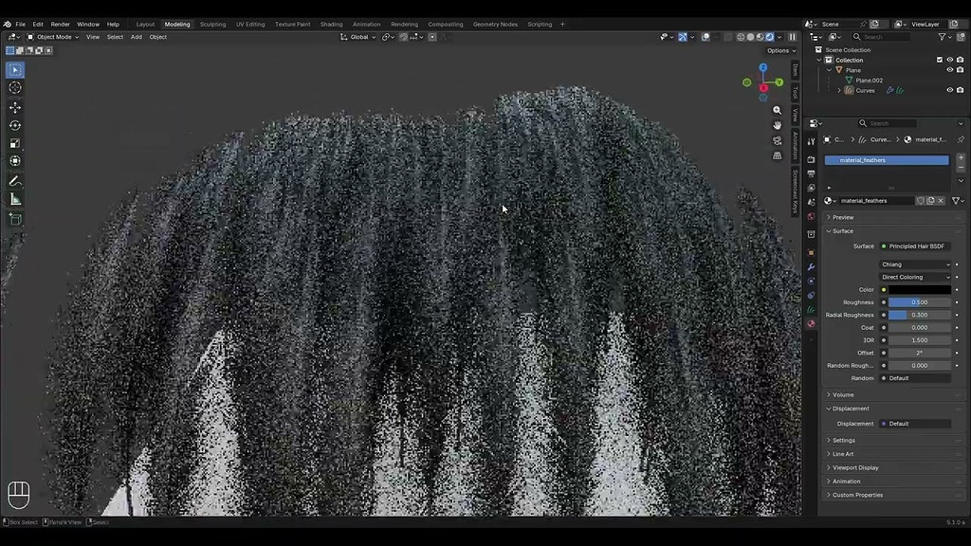Disable Plane in renders camera icon
This screenshot has height=546, width=971.
click(x=960, y=70)
